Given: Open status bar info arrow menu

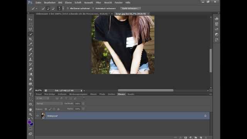Looking at the screenshot, I should 81,91.
